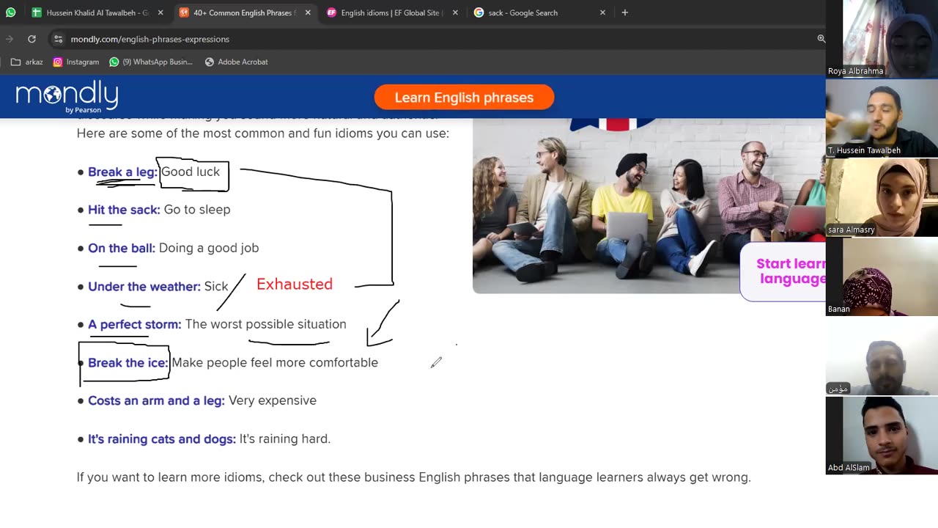Select Banan's video tile
This screenshot has height=528, width=938.
click(882, 276)
